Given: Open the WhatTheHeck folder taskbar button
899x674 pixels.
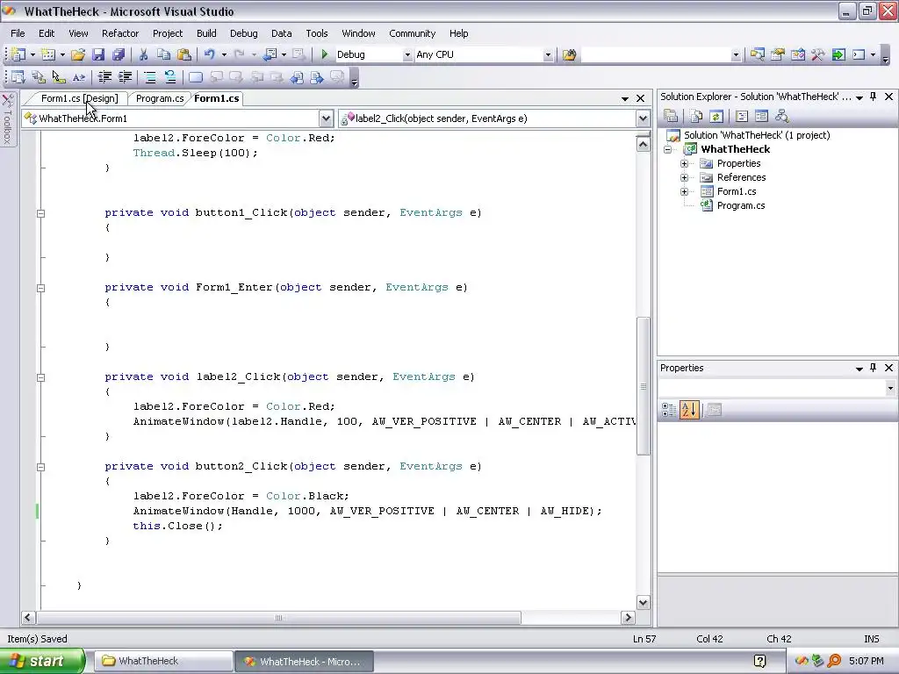Looking at the screenshot, I should click(x=164, y=662).
